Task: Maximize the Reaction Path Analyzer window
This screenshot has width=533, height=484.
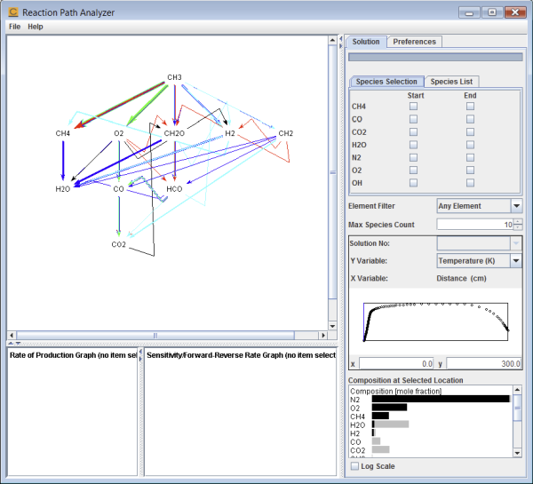Action: (x=492, y=13)
